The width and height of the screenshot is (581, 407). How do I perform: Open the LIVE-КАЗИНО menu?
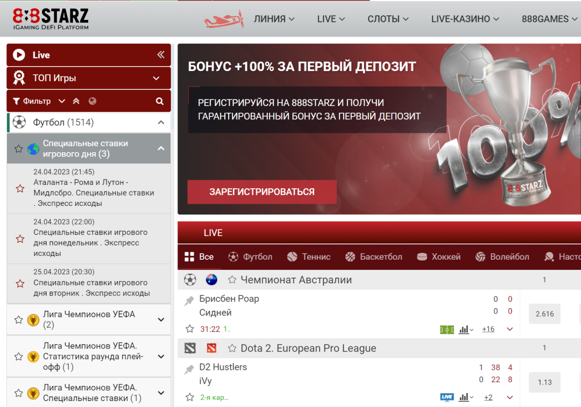pos(465,19)
